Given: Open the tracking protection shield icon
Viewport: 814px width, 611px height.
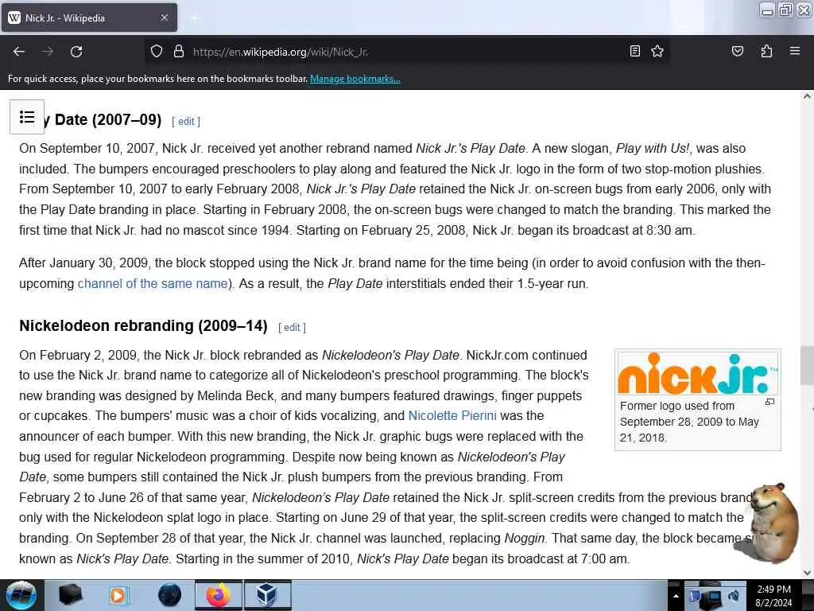Looking at the screenshot, I should pyautogui.click(x=157, y=52).
